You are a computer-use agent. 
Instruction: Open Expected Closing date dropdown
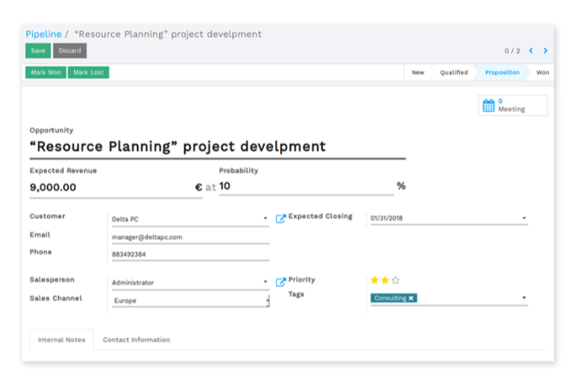[x=524, y=219]
